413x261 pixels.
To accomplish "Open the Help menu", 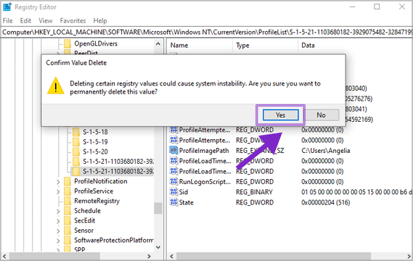I will click(x=100, y=21).
